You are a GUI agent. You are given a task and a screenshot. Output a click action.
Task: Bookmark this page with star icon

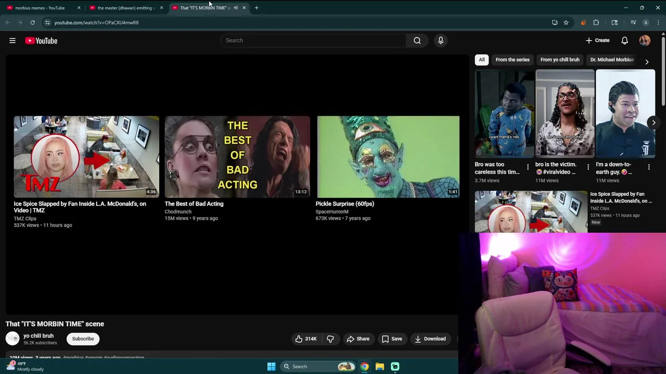tap(566, 22)
